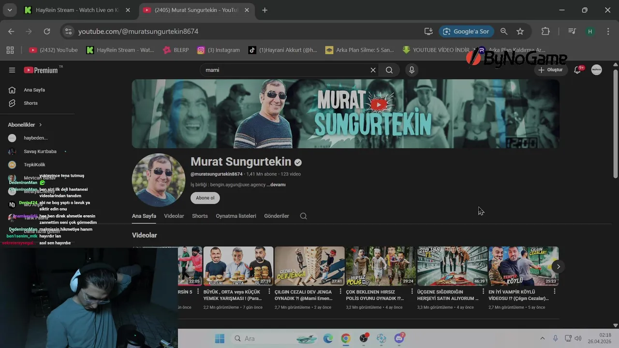This screenshot has width=619, height=348.
Task: Go back in the browser
Action: [x=11, y=31]
